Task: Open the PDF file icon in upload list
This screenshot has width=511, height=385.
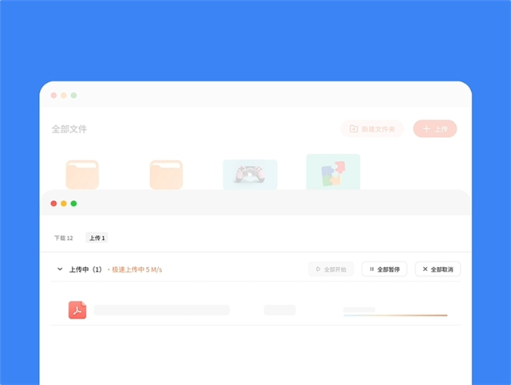Action: pos(77,310)
